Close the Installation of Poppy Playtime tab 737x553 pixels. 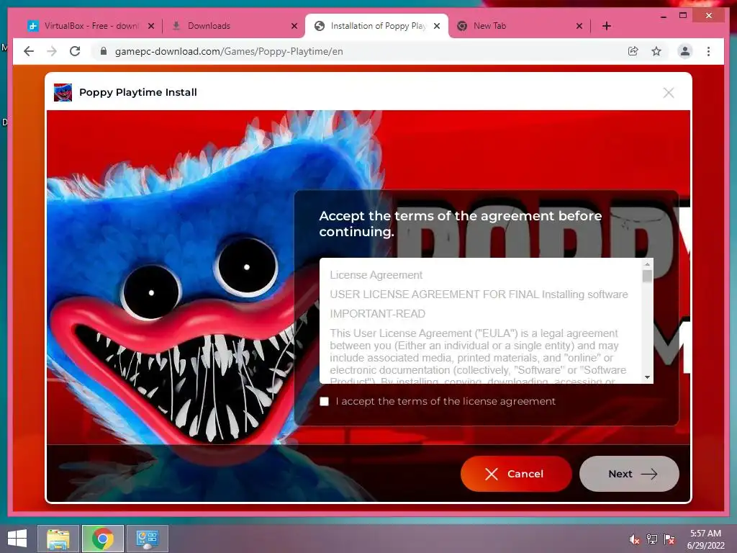pyautogui.click(x=437, y=27)
